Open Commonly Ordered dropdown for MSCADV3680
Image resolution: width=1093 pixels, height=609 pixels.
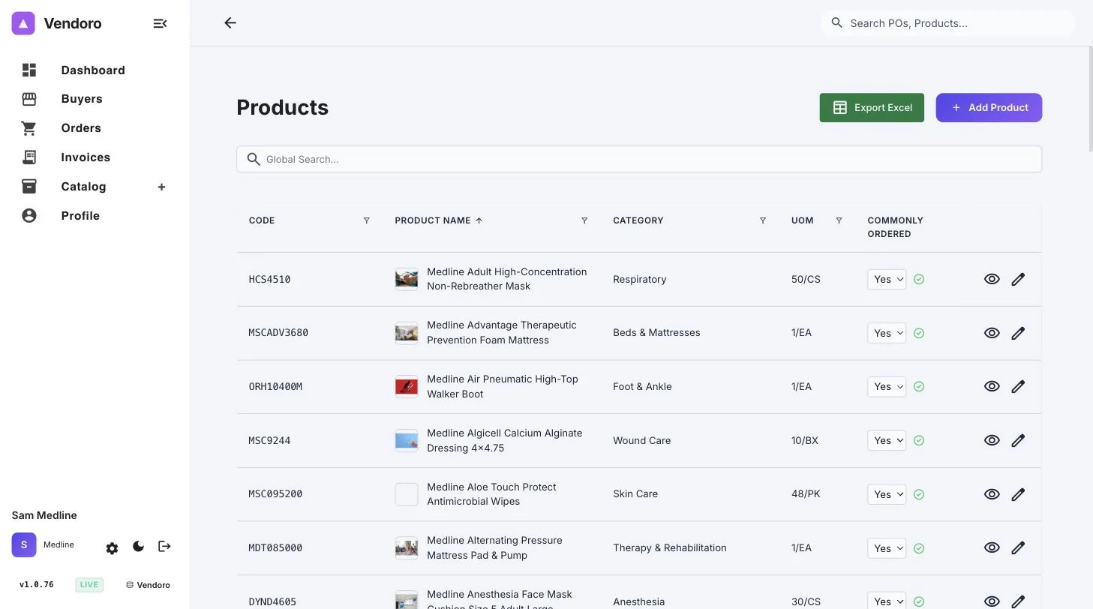(x=887, y=333)
